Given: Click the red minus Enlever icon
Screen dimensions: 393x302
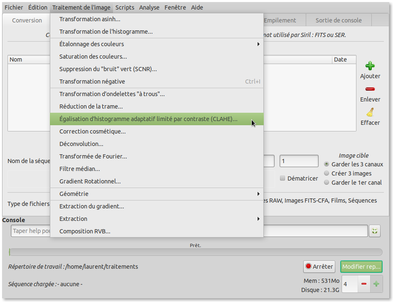Looking at the screenshot, I should pyautogui.click(x=370, y=89).
